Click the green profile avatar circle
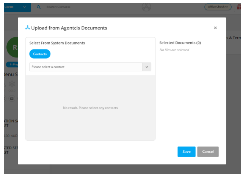The image size is (243, 175). click(12, 47)
